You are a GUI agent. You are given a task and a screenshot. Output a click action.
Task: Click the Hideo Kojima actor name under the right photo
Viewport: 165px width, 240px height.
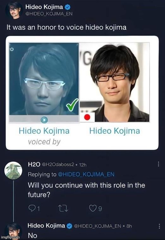tap(115, 131)
